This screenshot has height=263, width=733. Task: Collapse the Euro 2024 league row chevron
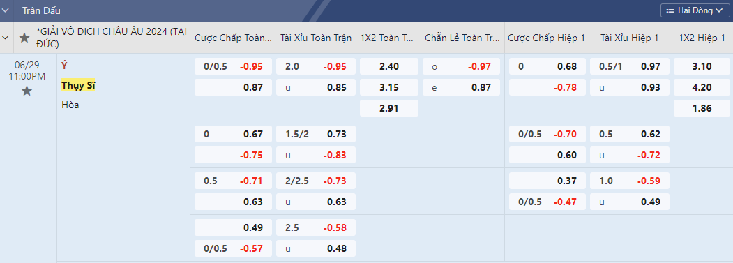click(6, 38)
